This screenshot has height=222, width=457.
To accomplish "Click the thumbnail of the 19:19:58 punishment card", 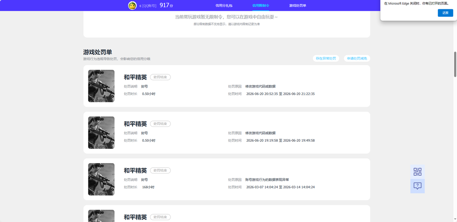I will pyautogui.click(x=101, y=132).
